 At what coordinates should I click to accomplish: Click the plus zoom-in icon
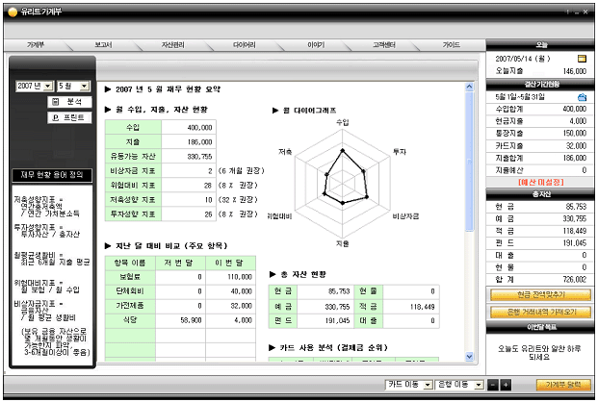507,385
